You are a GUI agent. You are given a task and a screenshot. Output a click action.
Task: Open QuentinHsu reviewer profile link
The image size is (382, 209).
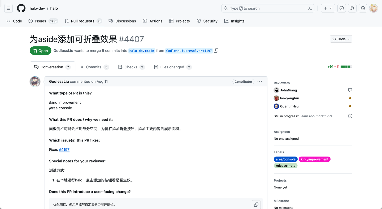pyautogui.click(x=289, y=106)
